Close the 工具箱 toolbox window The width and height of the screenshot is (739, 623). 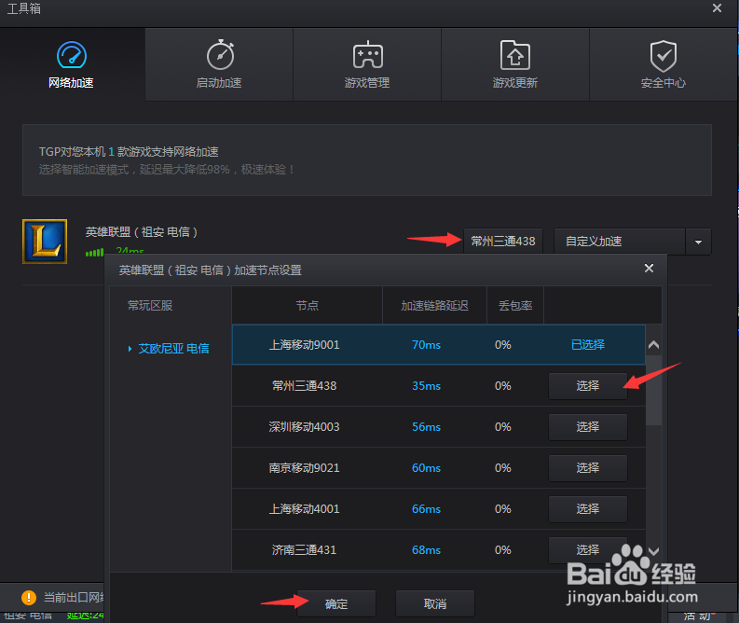717,8
